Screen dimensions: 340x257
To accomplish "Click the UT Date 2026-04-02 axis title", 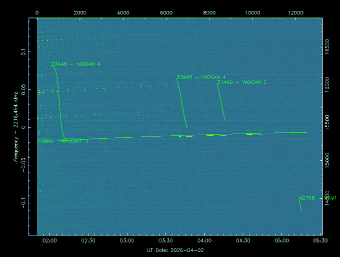I will coord(175,250).
